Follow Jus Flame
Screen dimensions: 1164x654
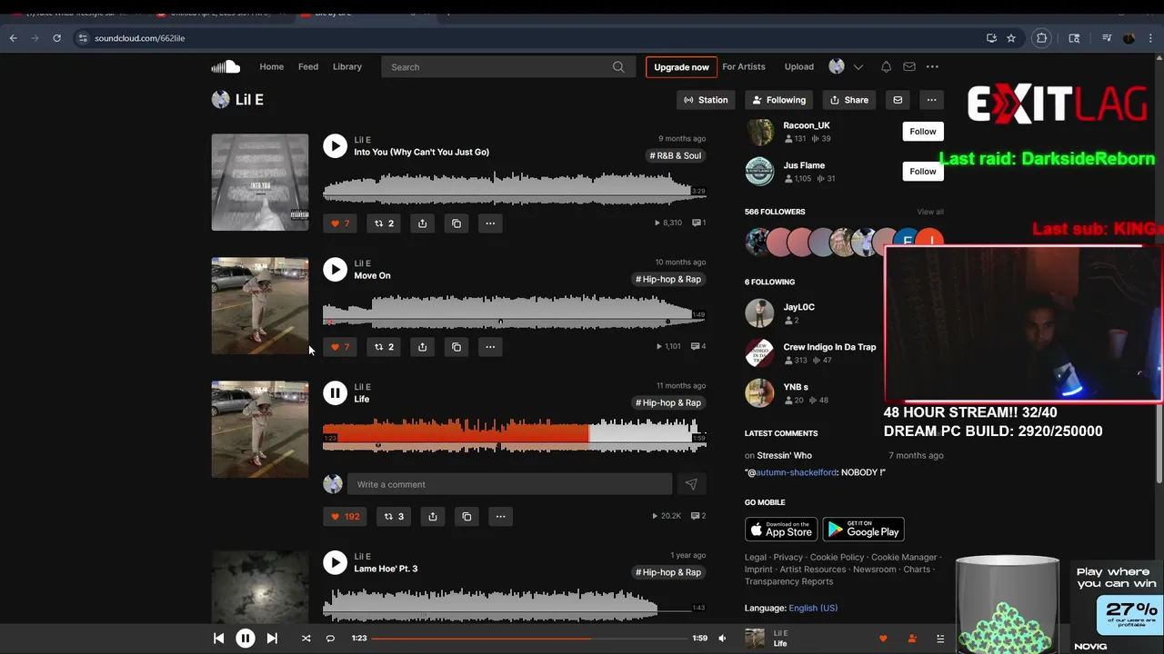click(922, 171)
